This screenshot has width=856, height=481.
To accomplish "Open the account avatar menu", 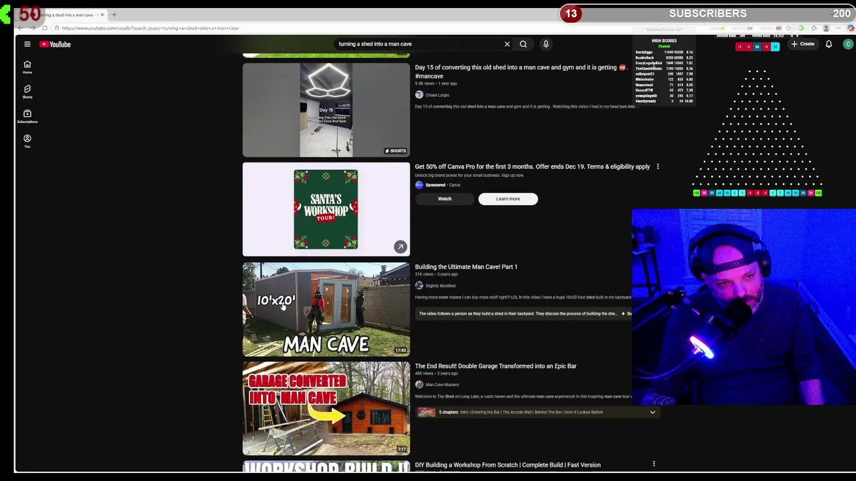I will point(848,44).
